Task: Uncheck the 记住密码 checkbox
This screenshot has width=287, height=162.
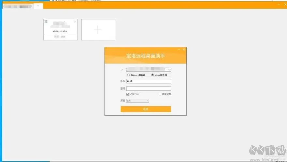Action: [x=128, y=94]
